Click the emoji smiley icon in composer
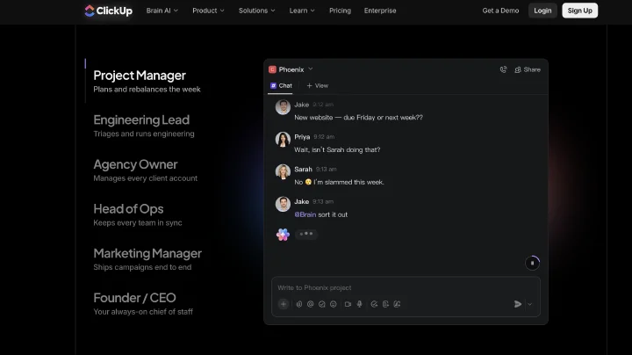The width and height of the screenshot is (632, 355). (x=334, y=304)
